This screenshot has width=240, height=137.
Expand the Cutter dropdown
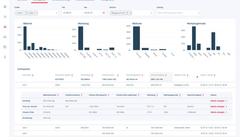click(x=57, y=13)
